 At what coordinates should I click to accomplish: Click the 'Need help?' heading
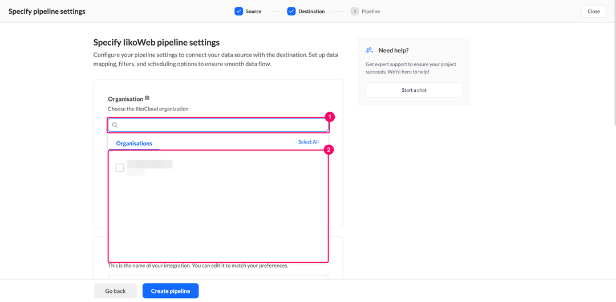[x=394, y=50]
